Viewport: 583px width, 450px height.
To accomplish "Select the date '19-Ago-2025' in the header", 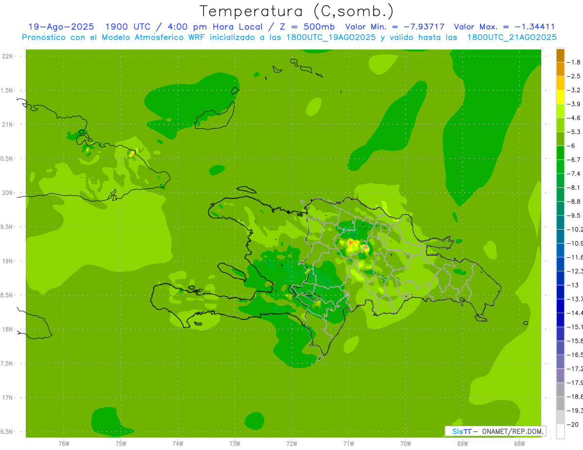I will coord(61,27).
